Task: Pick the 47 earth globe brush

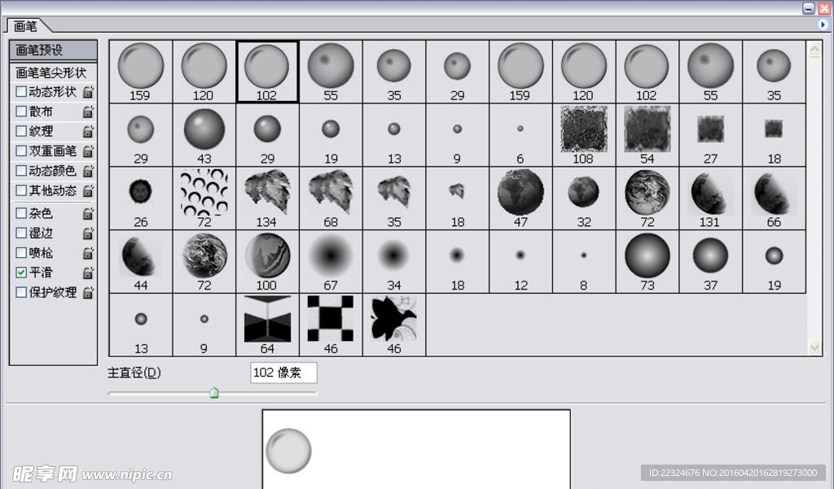Action: point(520,198)
